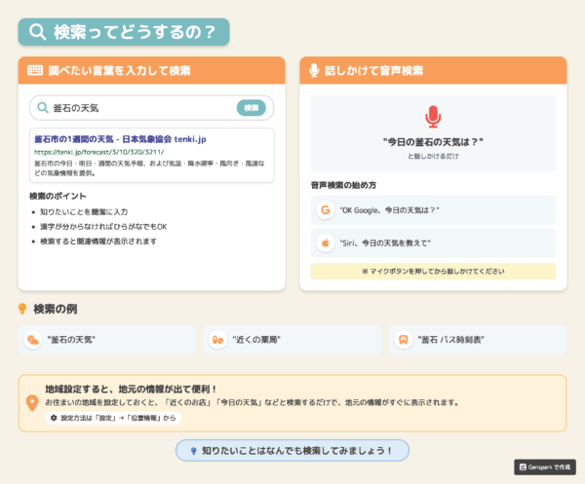585x484 pixels.
Task: Click the lightbulb icon next to 検索の例
Action: [22, 309]
